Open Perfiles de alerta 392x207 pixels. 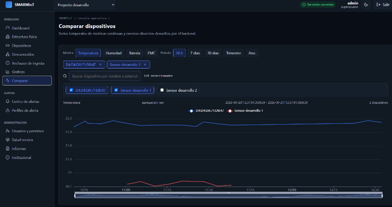point(27,110)
